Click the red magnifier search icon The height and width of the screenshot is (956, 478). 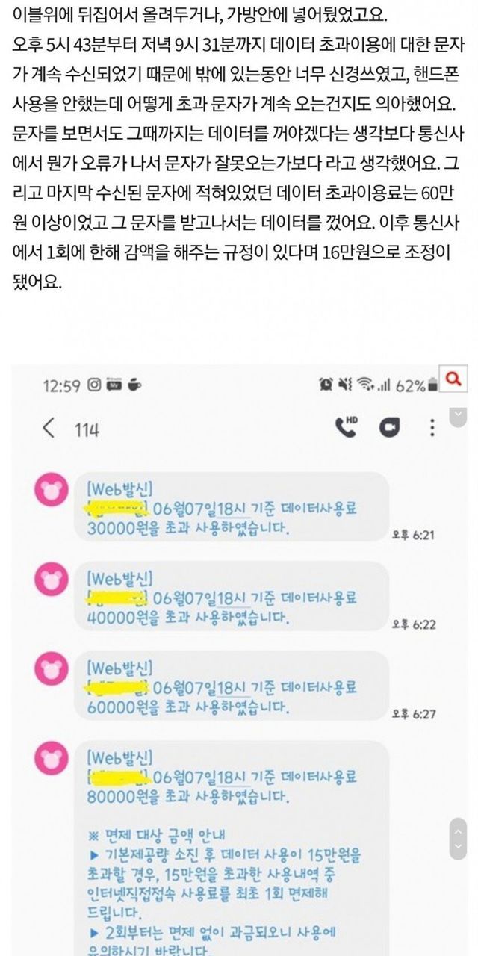click(x=452, y=380)
